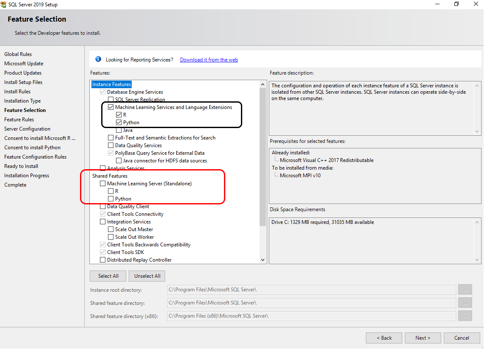Maximize the SQL Server Setup window

click(x=456, y=4)
